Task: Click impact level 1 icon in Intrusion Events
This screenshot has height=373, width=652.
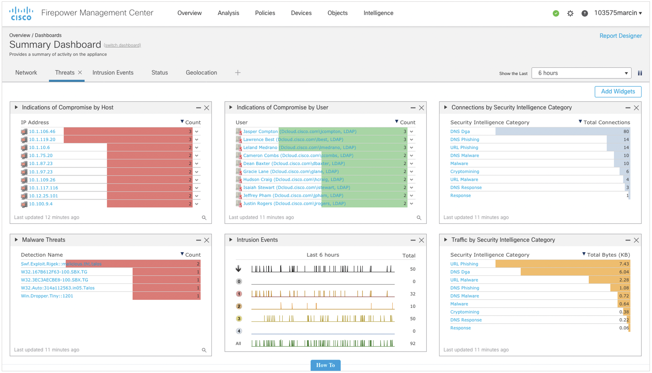Action: (239, 294)
